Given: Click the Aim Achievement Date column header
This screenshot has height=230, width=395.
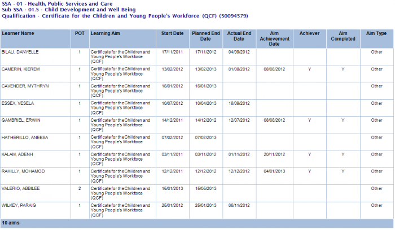Looking at the screenshot, I should pyautogui.click(x=274, y=38).
